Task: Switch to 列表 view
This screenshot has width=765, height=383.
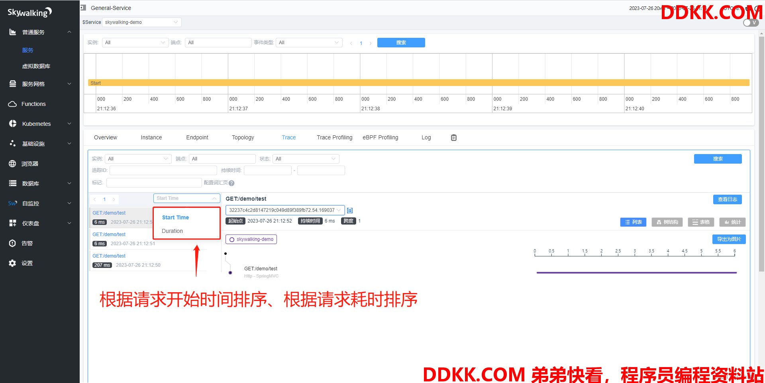Action: click(634, 222)
